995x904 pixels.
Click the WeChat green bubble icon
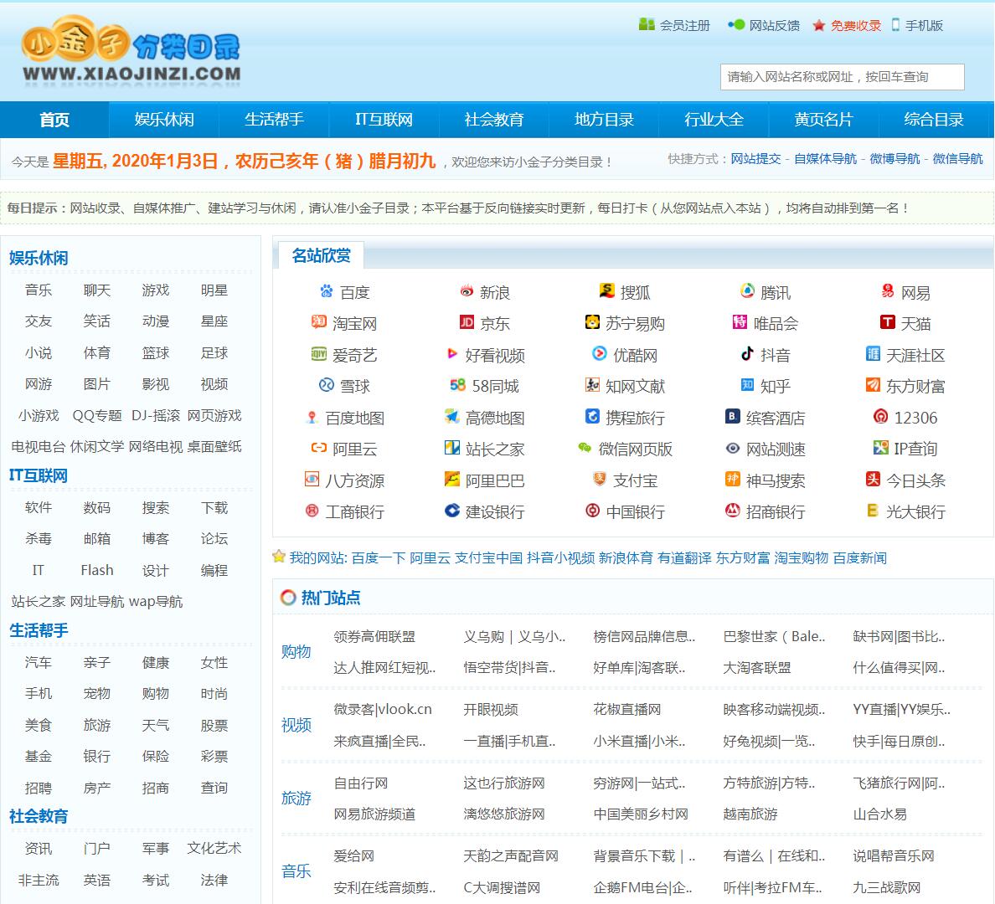click(585, 448)
